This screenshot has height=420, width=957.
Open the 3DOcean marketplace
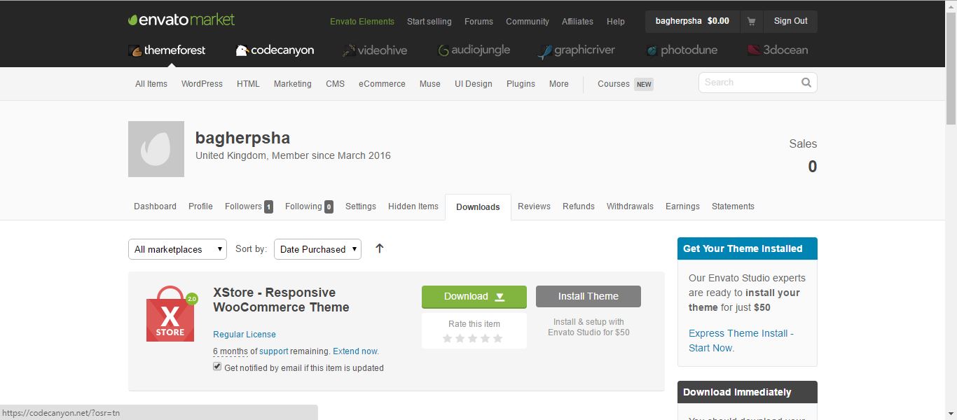(x=778, y=50)
